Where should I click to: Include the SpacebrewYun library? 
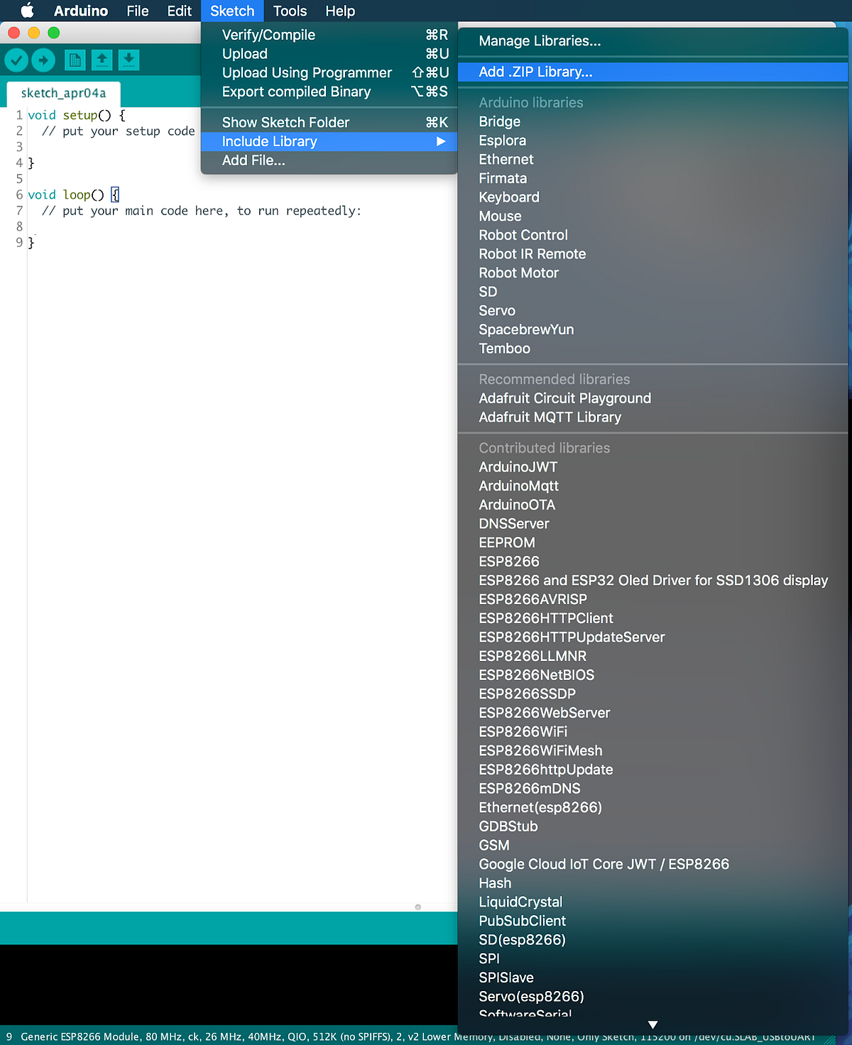point(653,329)
